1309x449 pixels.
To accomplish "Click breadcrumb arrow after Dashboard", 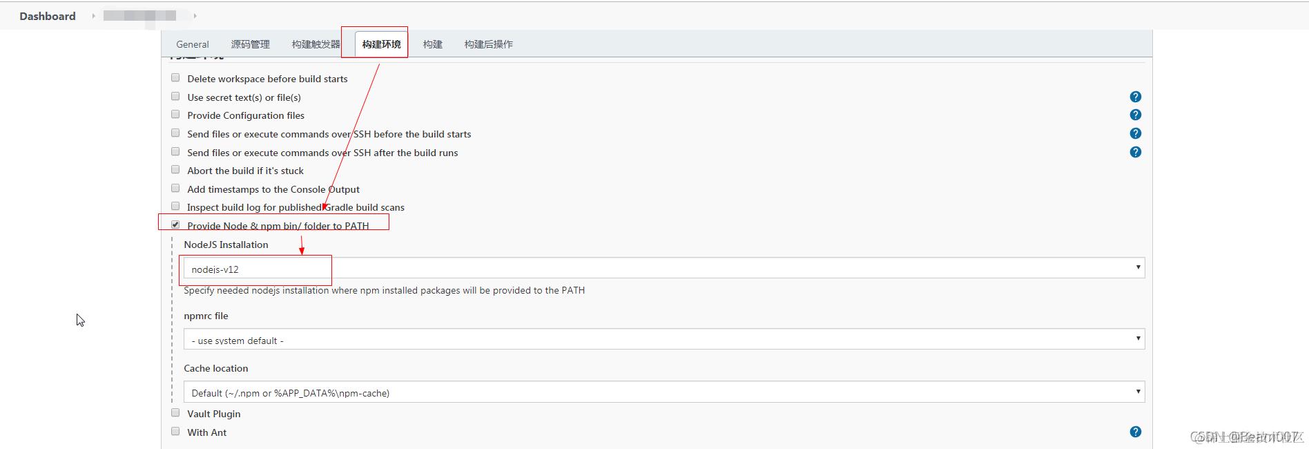I will (93, 16).
